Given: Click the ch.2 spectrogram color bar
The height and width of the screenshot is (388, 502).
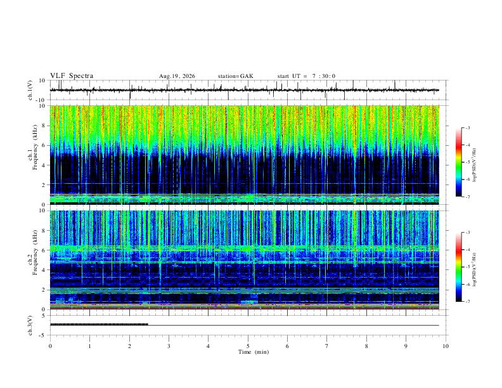Looking at the screenshot, I should 458,267.
